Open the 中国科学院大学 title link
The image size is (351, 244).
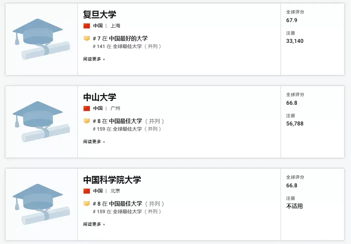click(112, 180)
